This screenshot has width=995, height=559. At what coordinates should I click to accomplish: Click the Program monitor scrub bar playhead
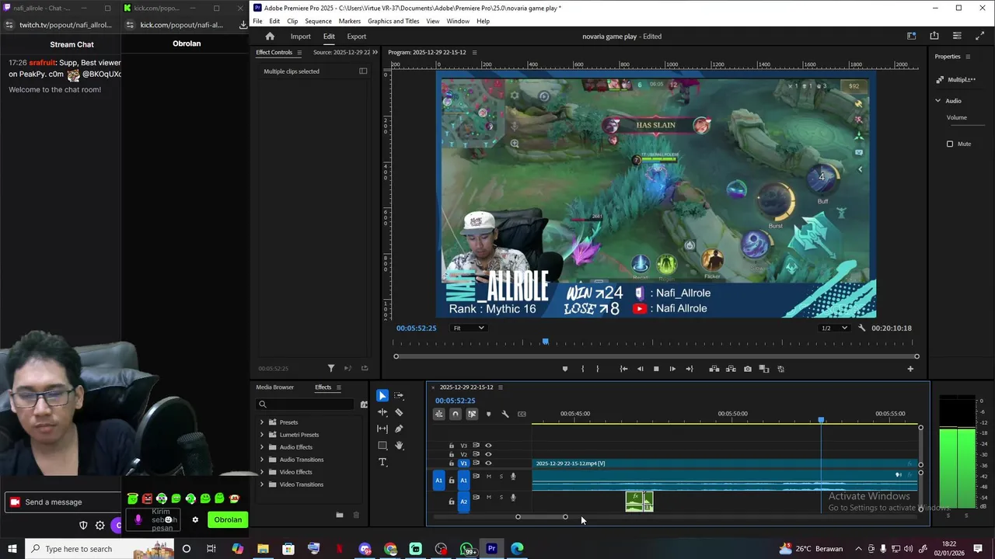coord(545,341)
